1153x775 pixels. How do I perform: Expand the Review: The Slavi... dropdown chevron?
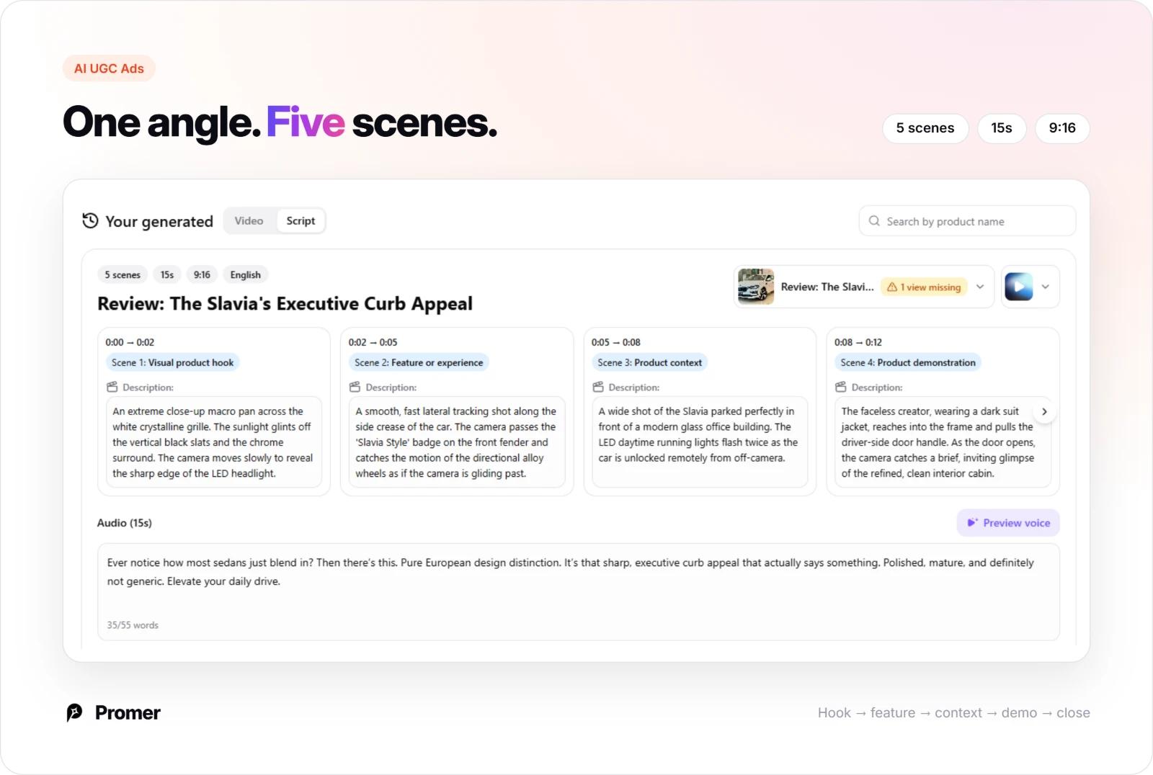tap(980, 287)
